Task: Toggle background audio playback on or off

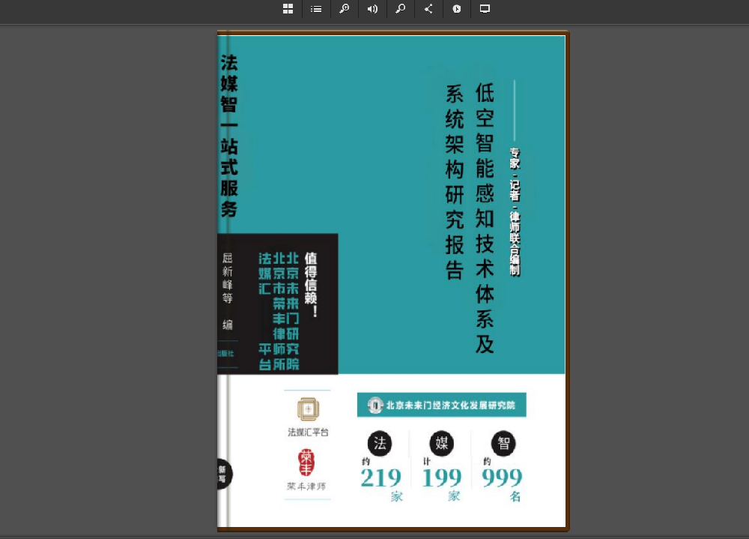Action: 372,9
